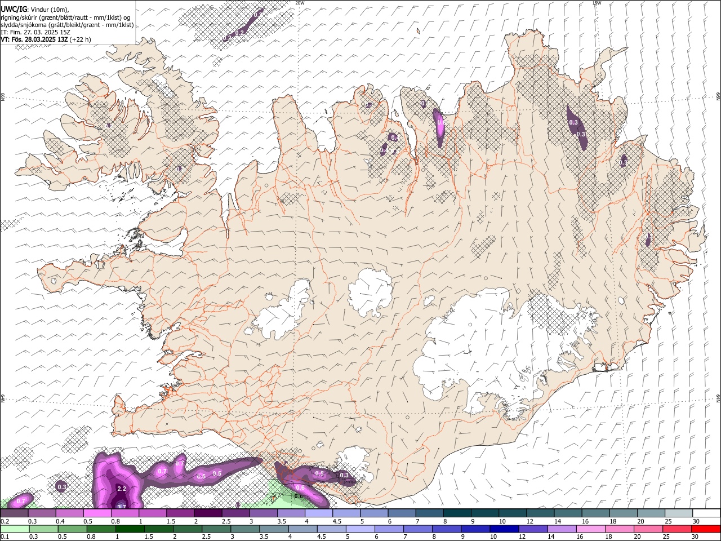Viewport: 721px width, 541px height.
Task: Pick the bright pink 0.5 snow legend swatch
Action: click(x=97, y=513)
